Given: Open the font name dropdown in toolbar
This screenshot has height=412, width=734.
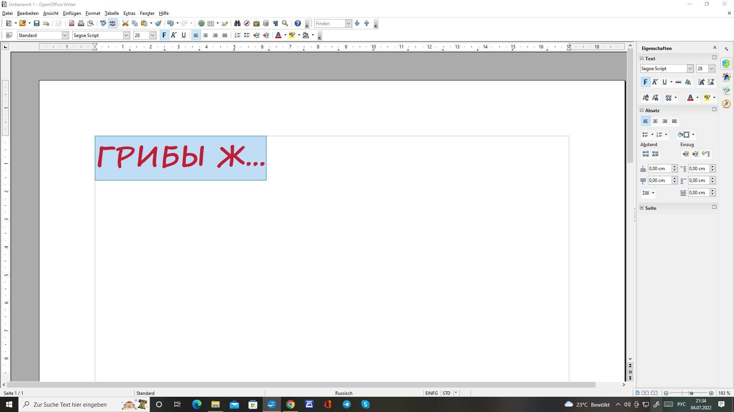Looking at the screenshot, I should click(x=126, y=35).
